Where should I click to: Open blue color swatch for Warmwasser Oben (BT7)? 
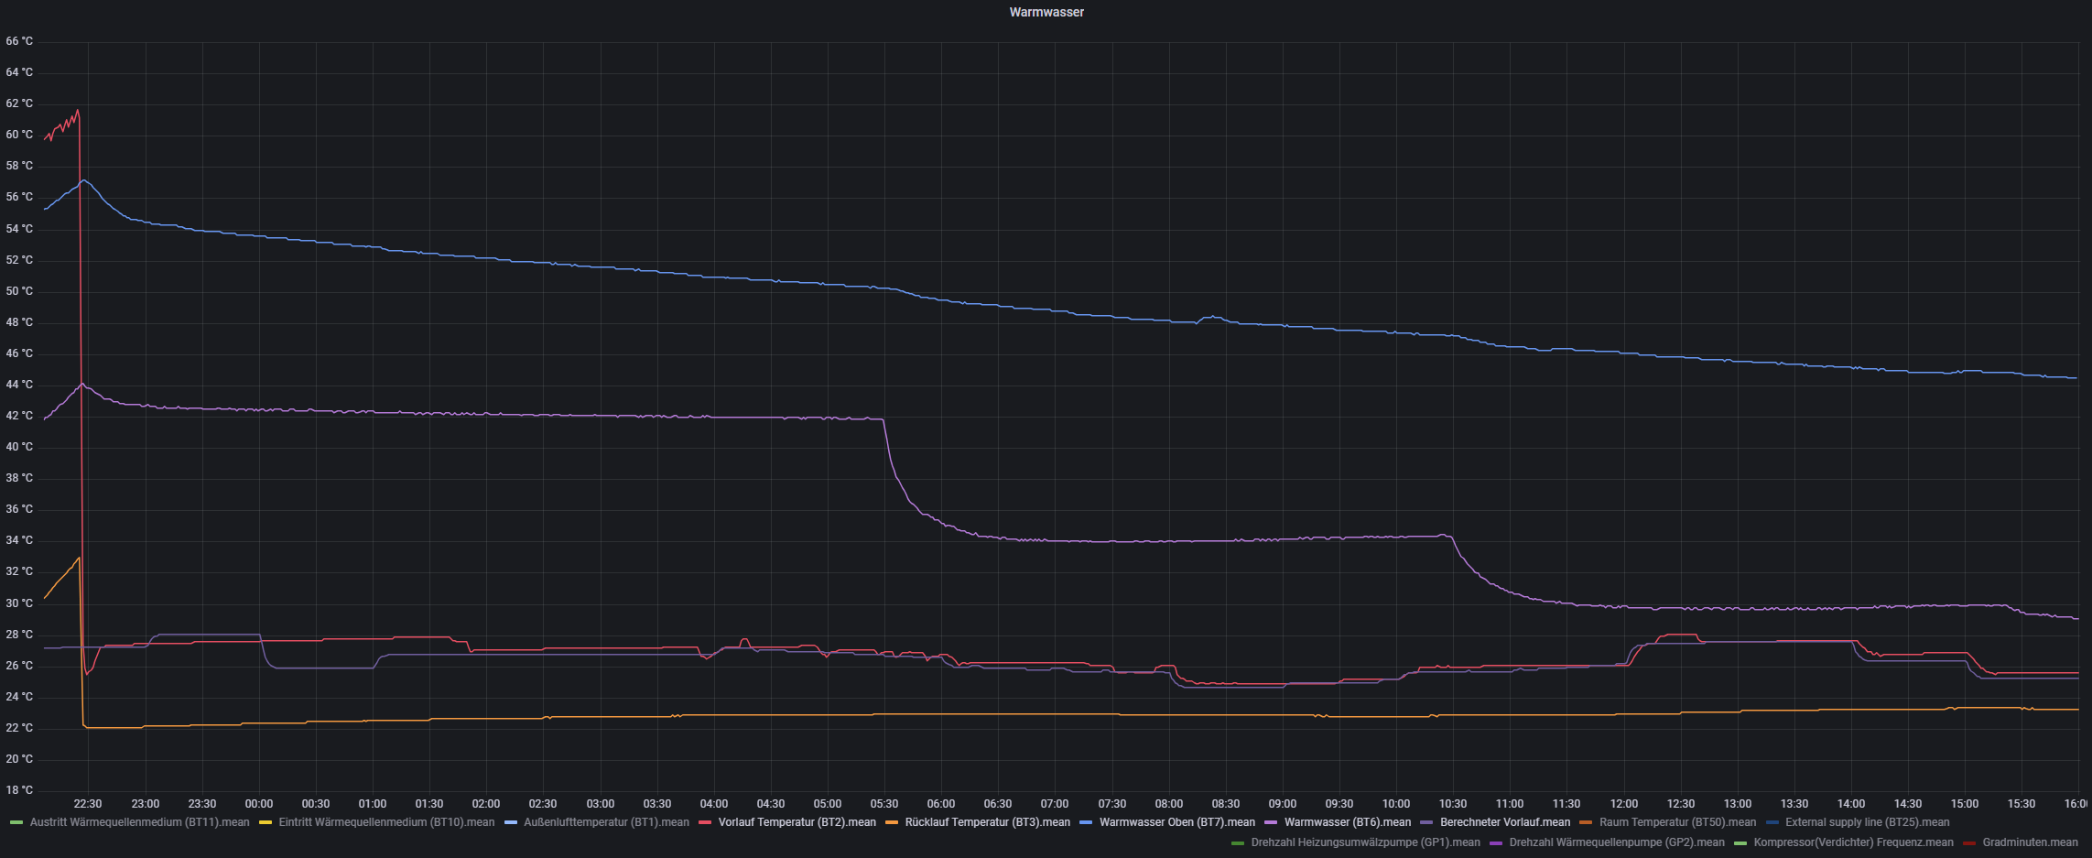(x=1086, y=822)
